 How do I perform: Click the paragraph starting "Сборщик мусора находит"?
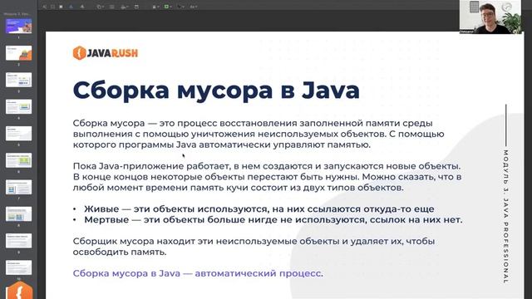[254, 247]
